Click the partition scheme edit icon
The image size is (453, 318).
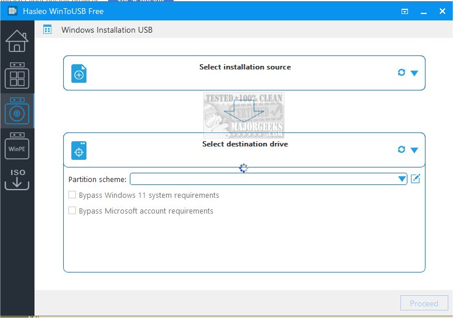[415, 179]
